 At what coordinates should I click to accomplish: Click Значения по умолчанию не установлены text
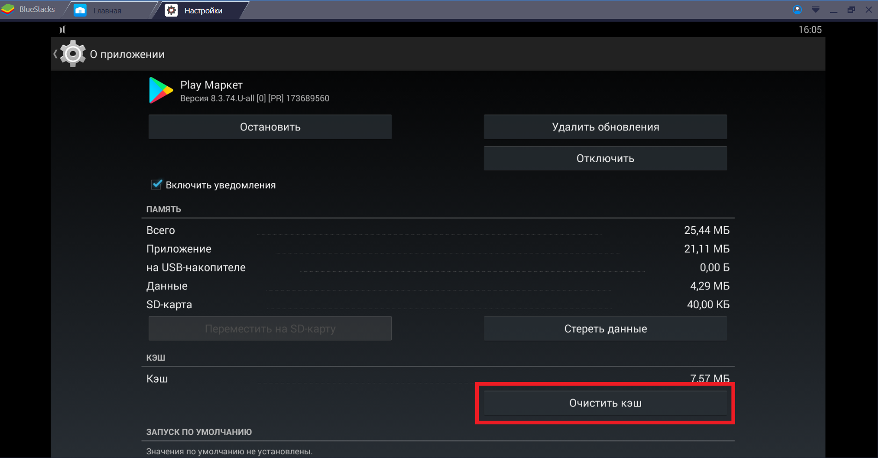coord(230,452)
